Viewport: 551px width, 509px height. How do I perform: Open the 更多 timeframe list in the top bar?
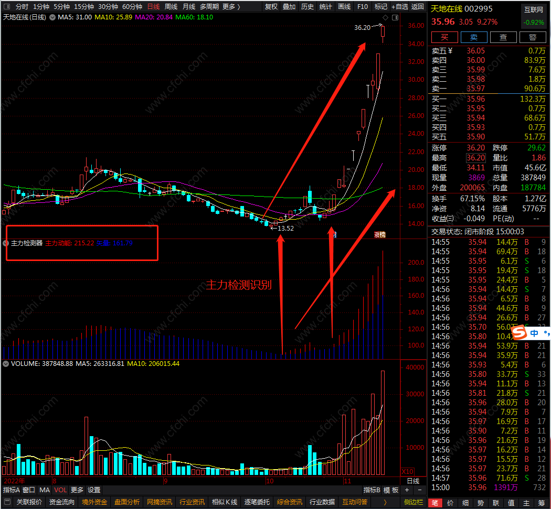(231, 6)
